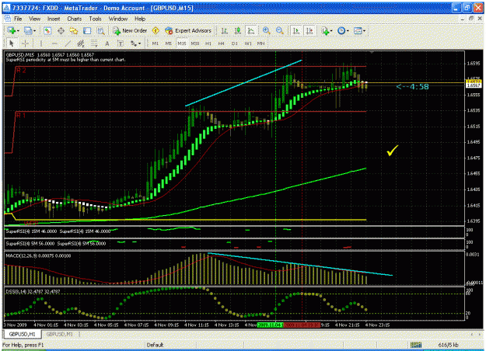Select the Equidistant Channel tool
This screenshot has height=351, width=486.
81,43
